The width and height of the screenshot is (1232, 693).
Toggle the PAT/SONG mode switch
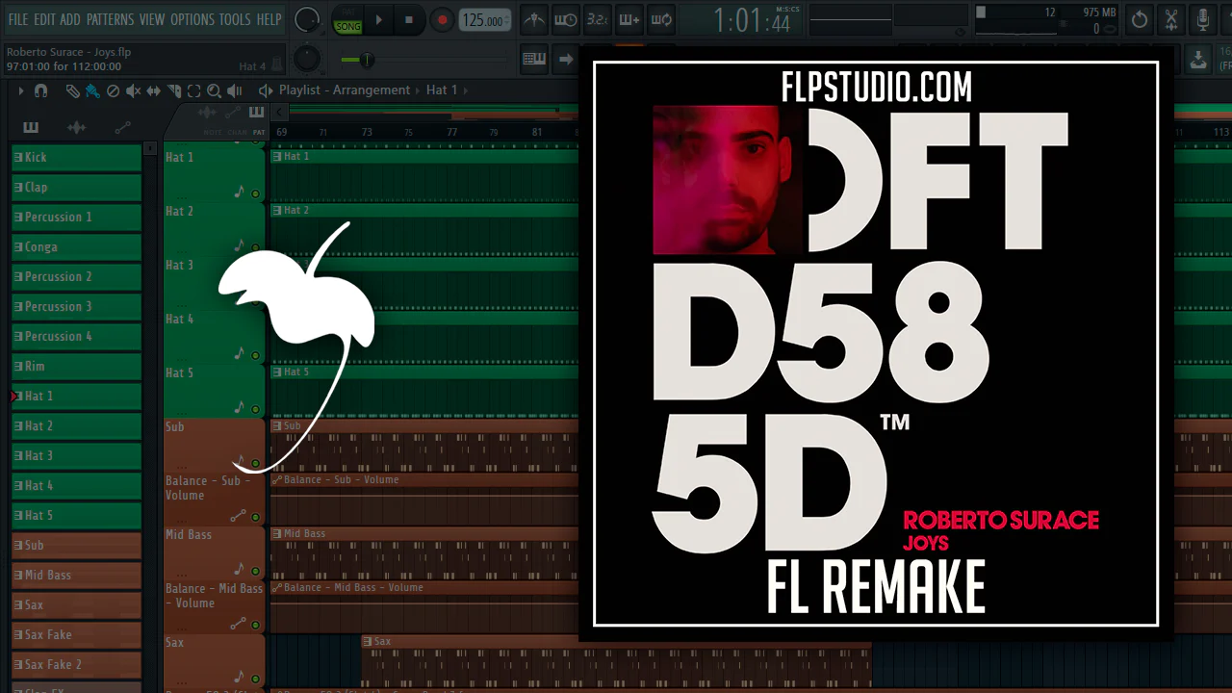click(x=347, y=20)
